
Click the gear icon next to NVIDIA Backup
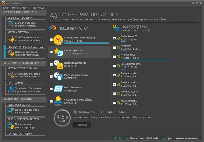pos(118,57)
